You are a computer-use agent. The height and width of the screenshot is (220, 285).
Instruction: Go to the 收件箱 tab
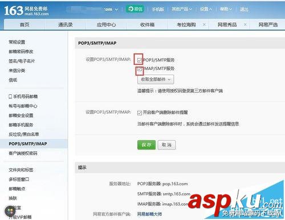click(x=147, y=24)
